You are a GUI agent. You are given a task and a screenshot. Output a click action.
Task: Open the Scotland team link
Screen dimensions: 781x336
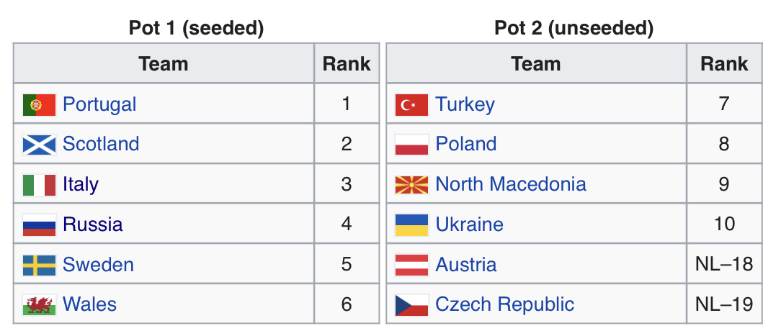(101, 144)
